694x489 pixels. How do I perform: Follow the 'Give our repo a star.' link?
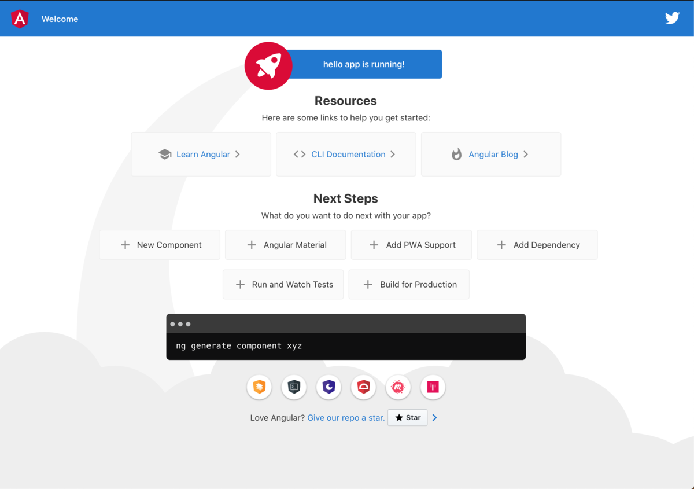tap(346, 418)
